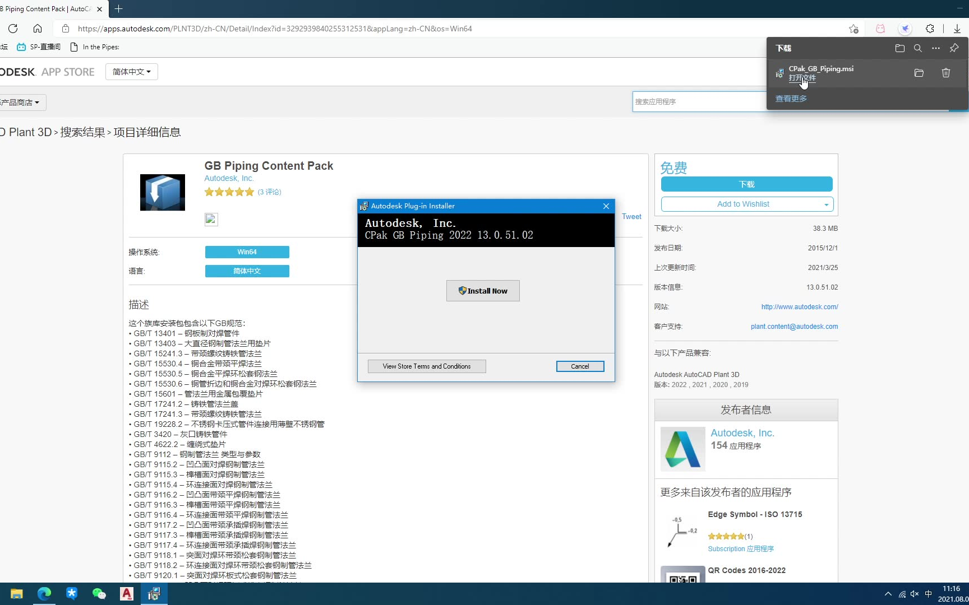
Task: Click the blue bird extension icon
Action: (x=905, y=29)
